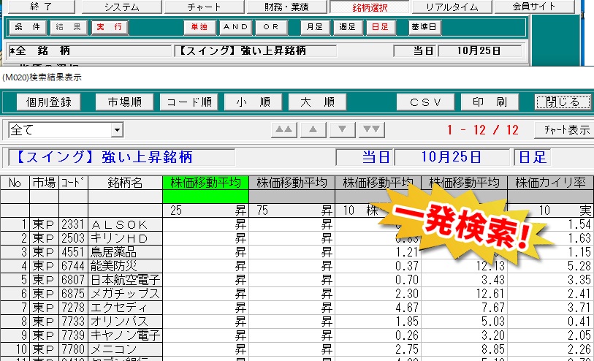
Task: Switch to the チャート tab
Action: 204,7
